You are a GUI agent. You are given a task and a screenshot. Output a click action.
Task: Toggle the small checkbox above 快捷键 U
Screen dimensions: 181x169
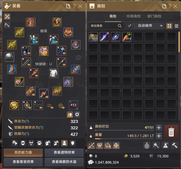[43, 60]
